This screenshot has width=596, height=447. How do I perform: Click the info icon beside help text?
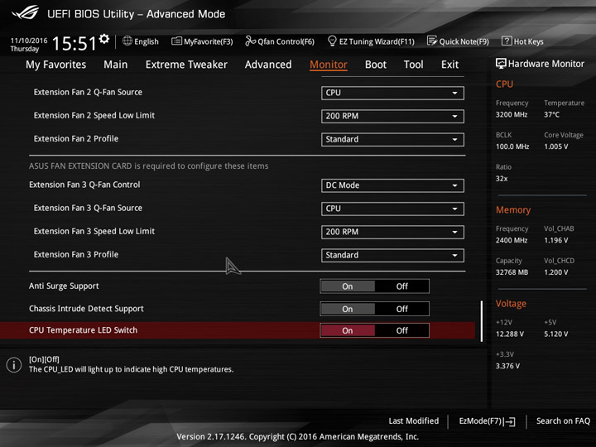point(14,365)
